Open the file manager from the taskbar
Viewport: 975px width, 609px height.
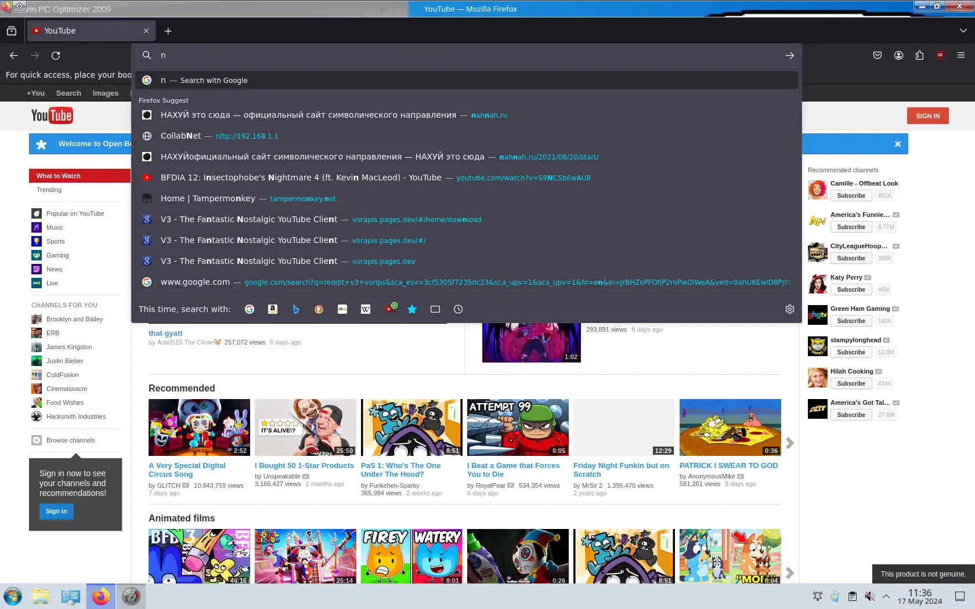(41, 596)
